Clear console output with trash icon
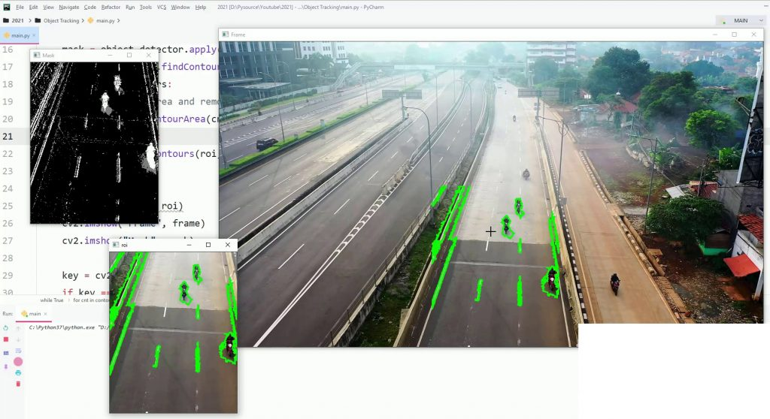The height and width of the screenshot is (419, 770). point(18,384)
